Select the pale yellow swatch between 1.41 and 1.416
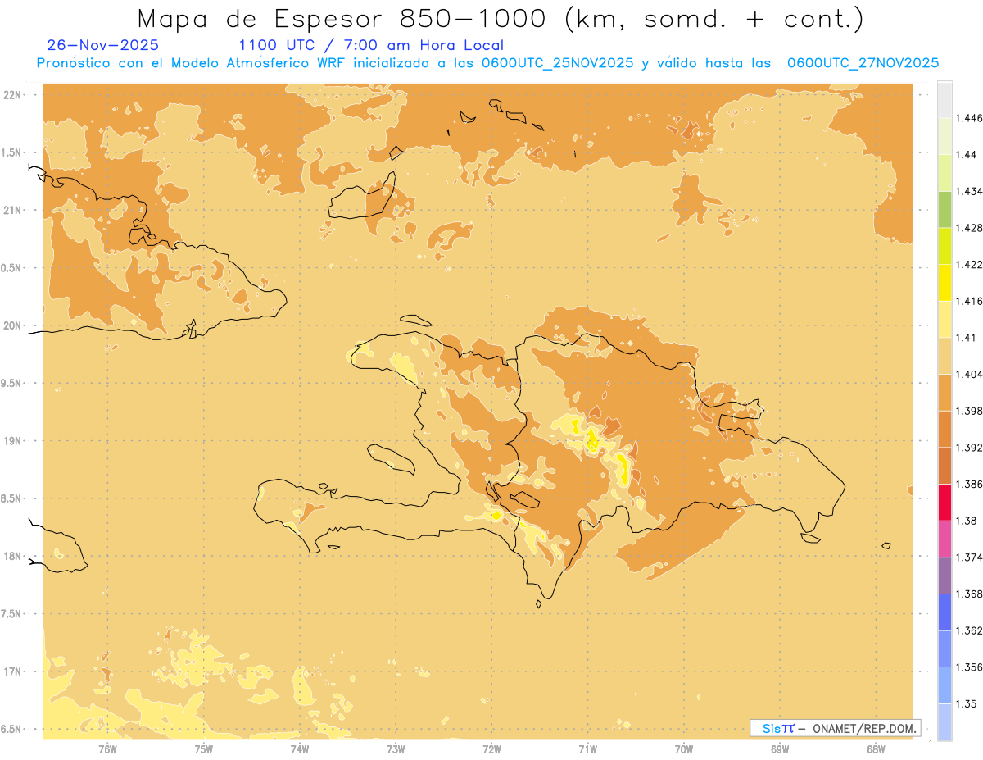 [944, 319]
